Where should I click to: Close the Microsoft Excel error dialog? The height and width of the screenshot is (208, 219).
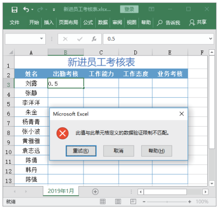click(x=182, y=114)
